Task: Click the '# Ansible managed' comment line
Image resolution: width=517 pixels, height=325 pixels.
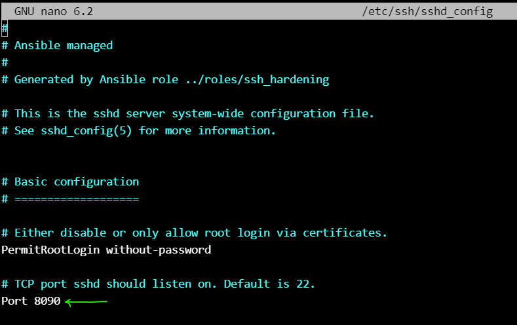Action: pyautogui.click(x=57, y=45)
